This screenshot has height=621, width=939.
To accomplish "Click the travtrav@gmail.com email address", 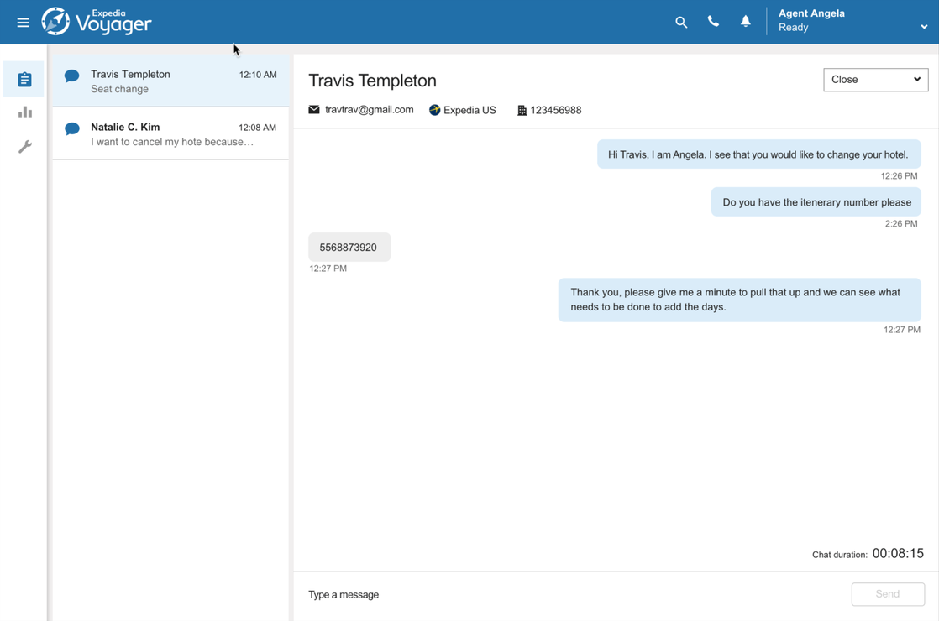I will coord(369,110).
